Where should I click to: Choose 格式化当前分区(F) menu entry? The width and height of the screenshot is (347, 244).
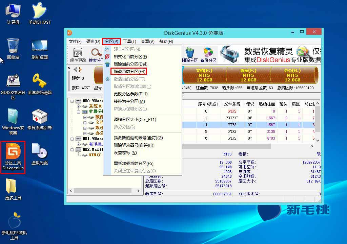point(143,57)
